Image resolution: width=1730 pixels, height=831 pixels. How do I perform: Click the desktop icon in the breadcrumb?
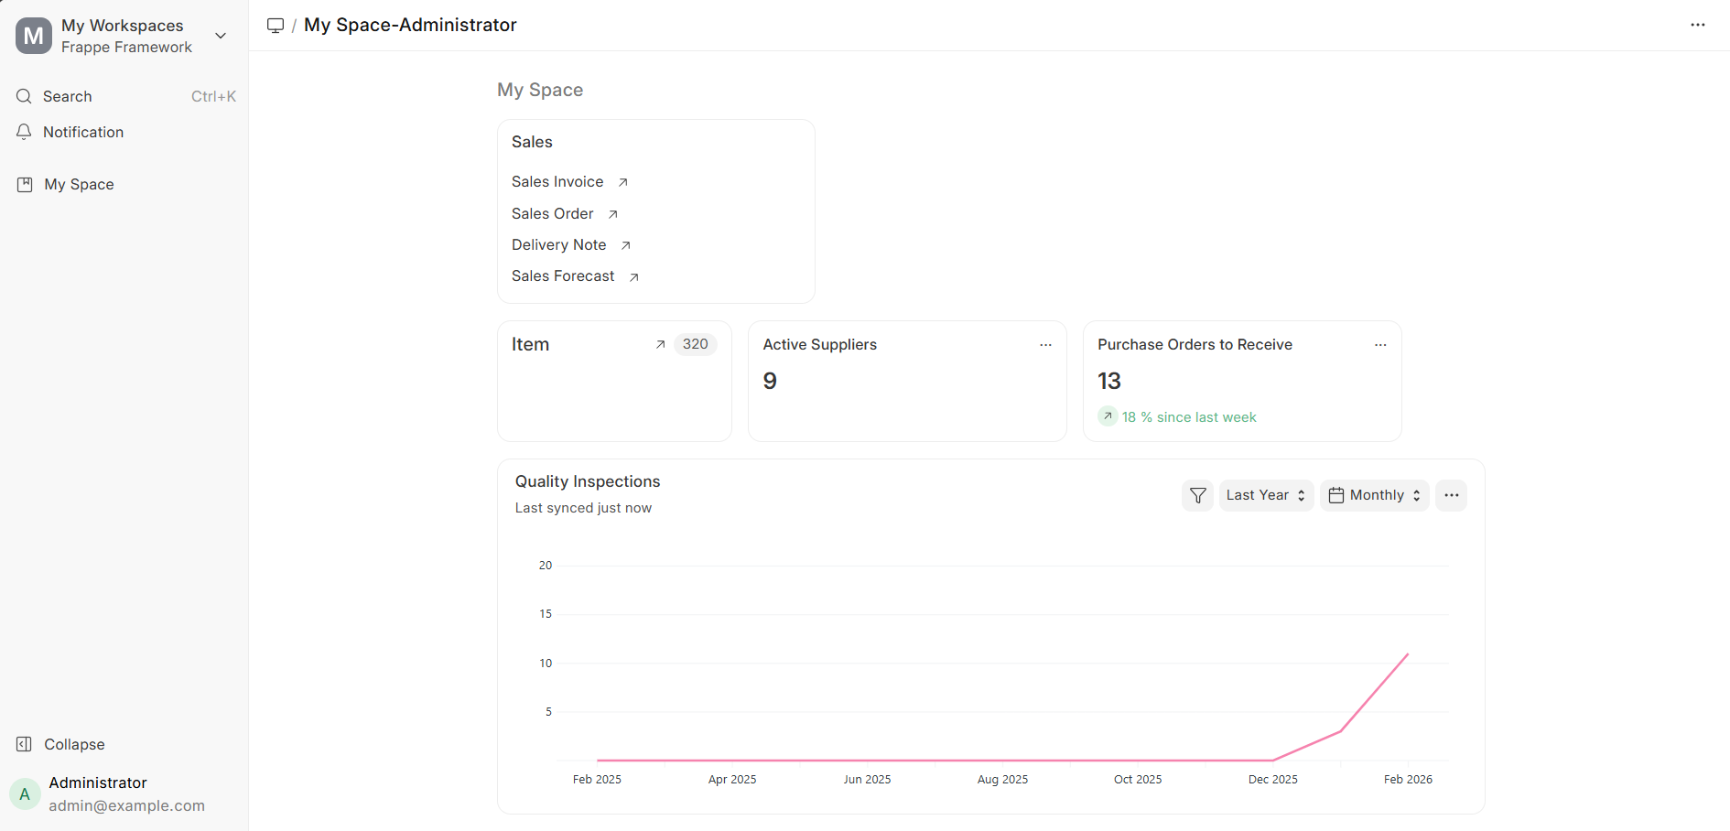[x=276, y=26]
